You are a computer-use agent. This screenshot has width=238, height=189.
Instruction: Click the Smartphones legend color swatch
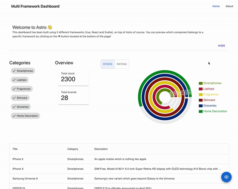click(201, 83)
